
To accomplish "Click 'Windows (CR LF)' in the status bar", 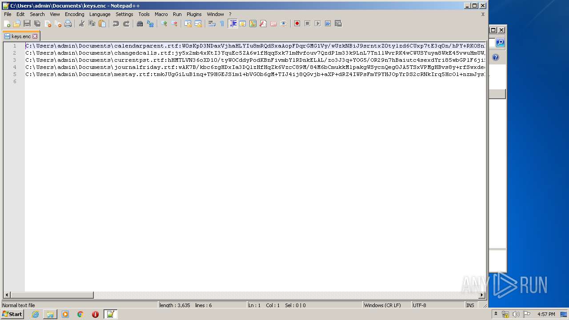I will (x=382, y=305).
